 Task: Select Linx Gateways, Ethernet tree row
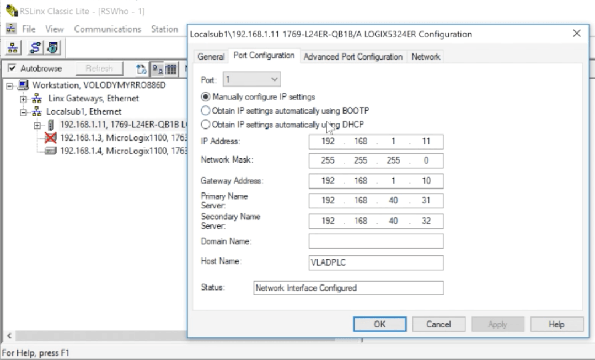click(93, 99)
